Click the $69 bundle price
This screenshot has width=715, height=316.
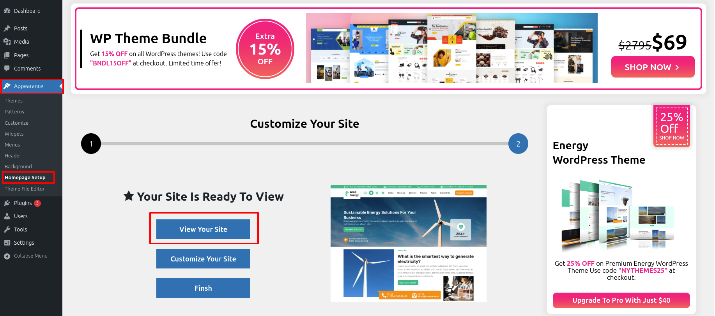pos(669,42)
